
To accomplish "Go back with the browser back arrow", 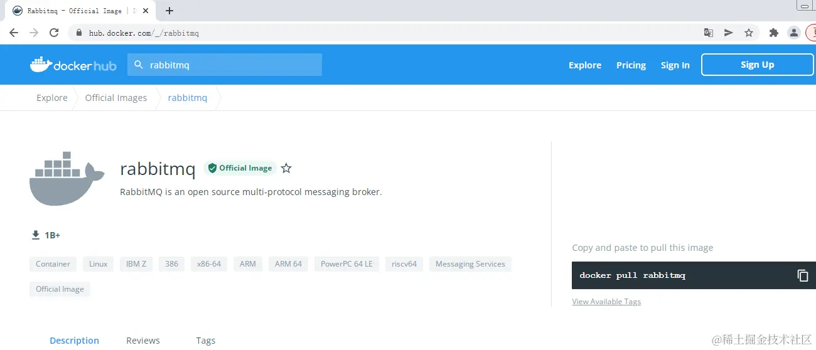I will [14, 33].
